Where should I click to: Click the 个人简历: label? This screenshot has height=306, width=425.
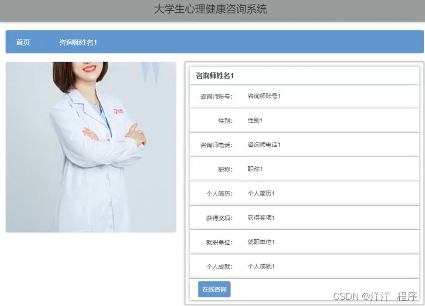coord(219,194)
